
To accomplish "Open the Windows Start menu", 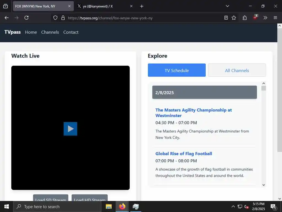I will pyautogui.click(x=7, y=206).
